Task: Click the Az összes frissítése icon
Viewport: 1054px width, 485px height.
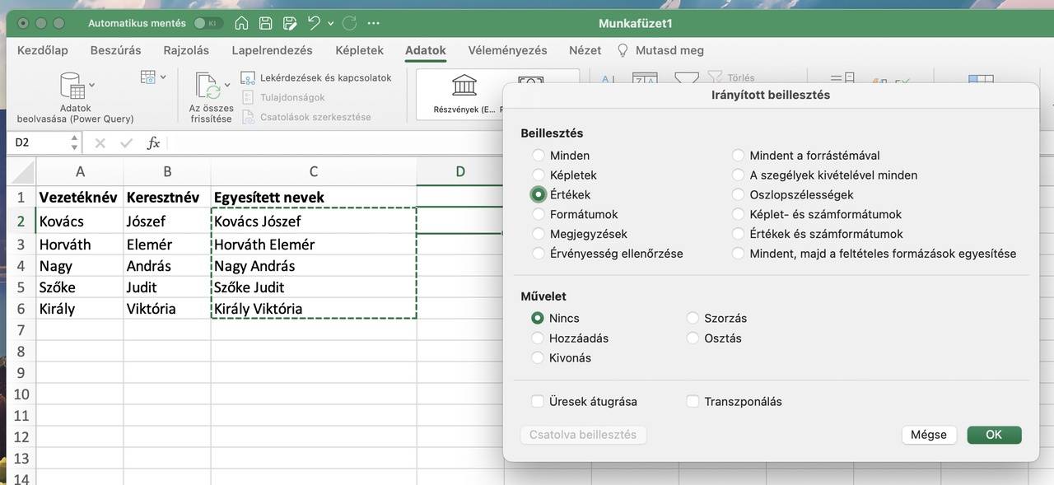Action: click(x=207, y=86)
